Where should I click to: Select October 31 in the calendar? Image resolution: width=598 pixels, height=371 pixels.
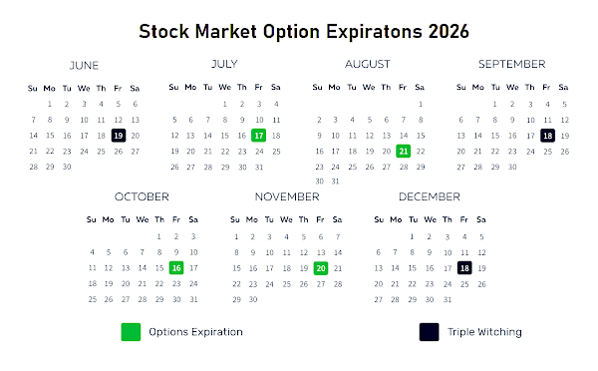click(x=193, y=299)
